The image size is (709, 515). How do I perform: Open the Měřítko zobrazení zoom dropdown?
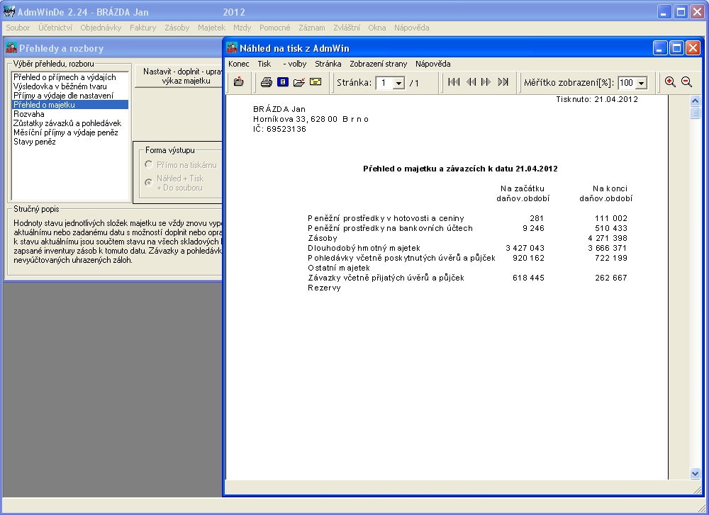click(x=641, y=83)
